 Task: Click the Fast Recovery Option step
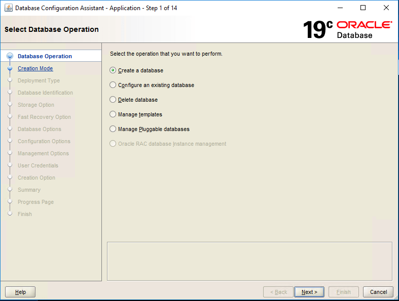[44, 117]
